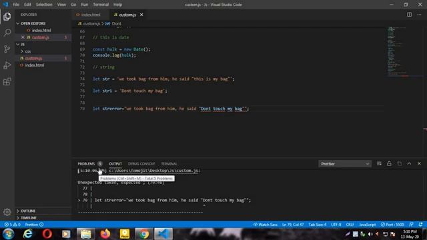Open the Help menu
The height and width of the screenshot is (240, 427).
(x=117, y=5)
